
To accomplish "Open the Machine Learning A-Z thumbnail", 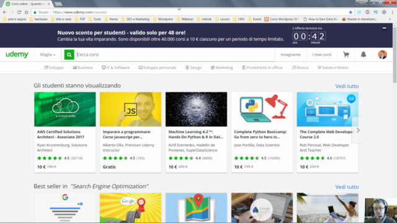I will (x=196, y=109).
